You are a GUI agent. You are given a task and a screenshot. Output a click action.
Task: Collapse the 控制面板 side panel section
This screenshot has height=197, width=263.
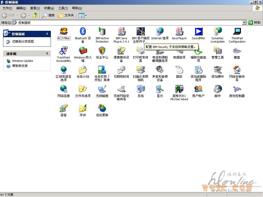[47, 34]
